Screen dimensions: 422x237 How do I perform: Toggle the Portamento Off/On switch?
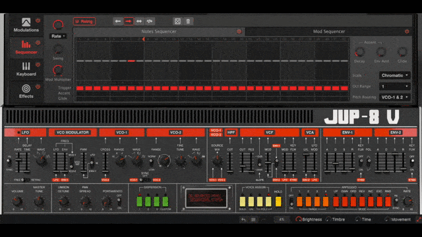tap(119, 201)
